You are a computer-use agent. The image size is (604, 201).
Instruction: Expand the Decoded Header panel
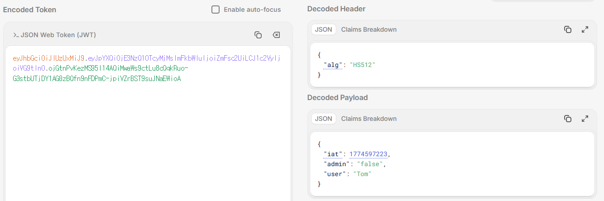point(585,29)
